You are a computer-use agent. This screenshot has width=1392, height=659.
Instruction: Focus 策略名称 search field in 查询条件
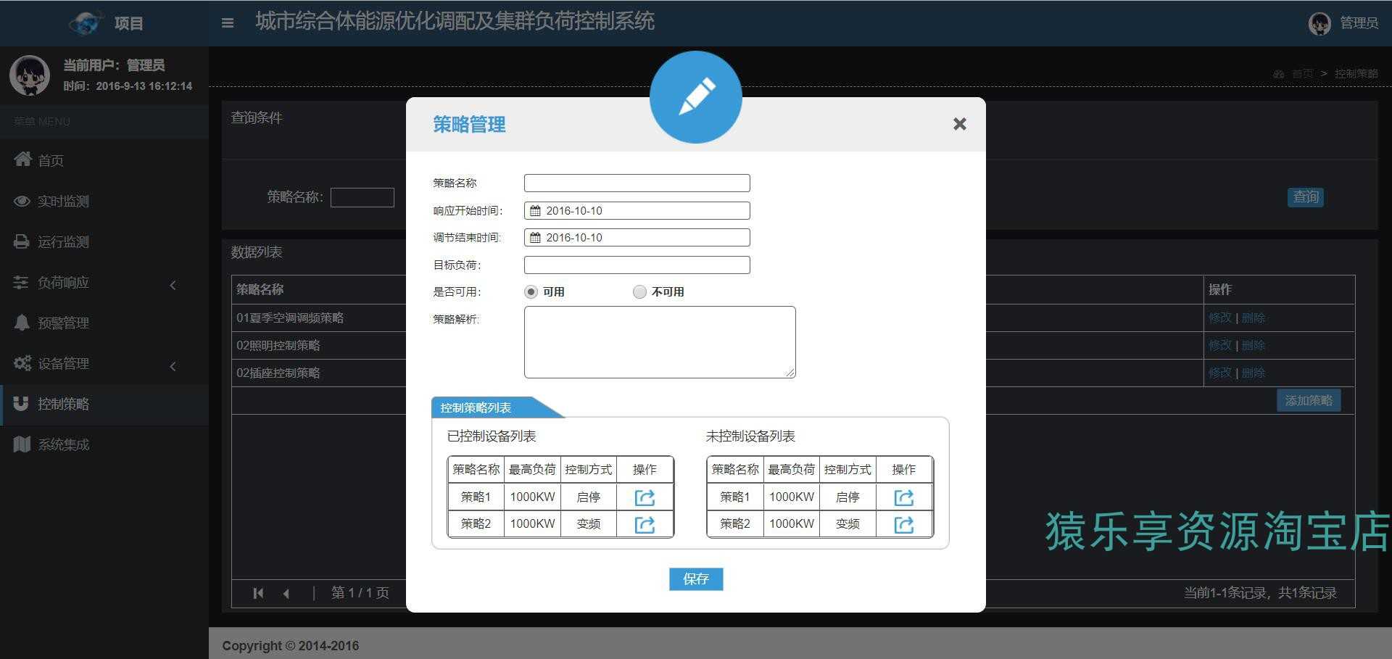pos(362,197)
